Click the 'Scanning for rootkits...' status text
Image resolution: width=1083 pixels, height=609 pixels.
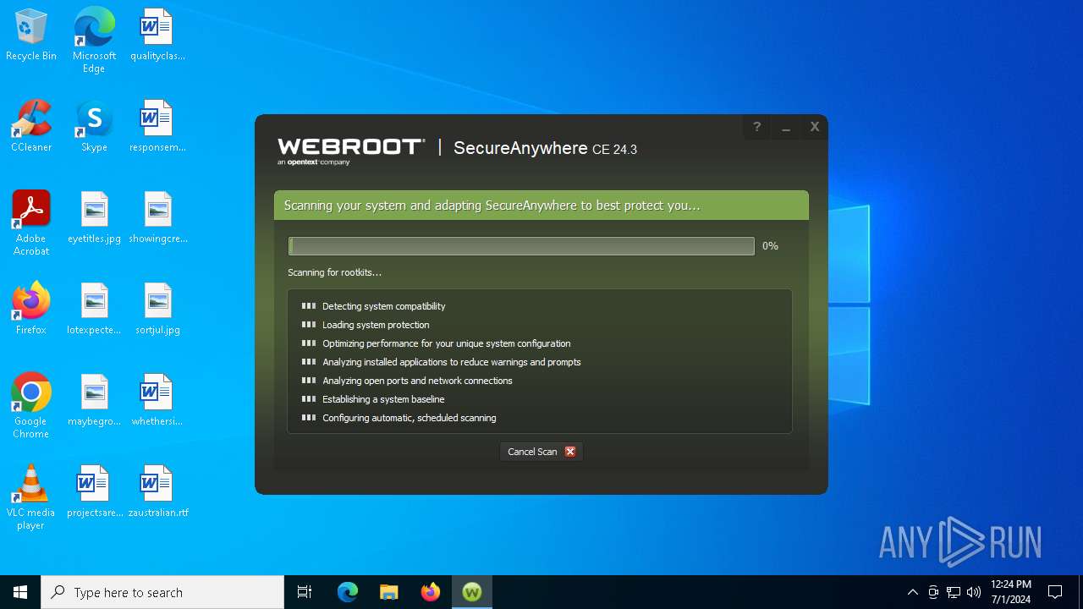point(334,272)
